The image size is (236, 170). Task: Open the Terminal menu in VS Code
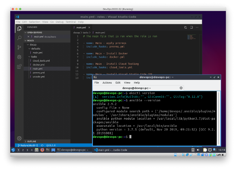[70, 22]
